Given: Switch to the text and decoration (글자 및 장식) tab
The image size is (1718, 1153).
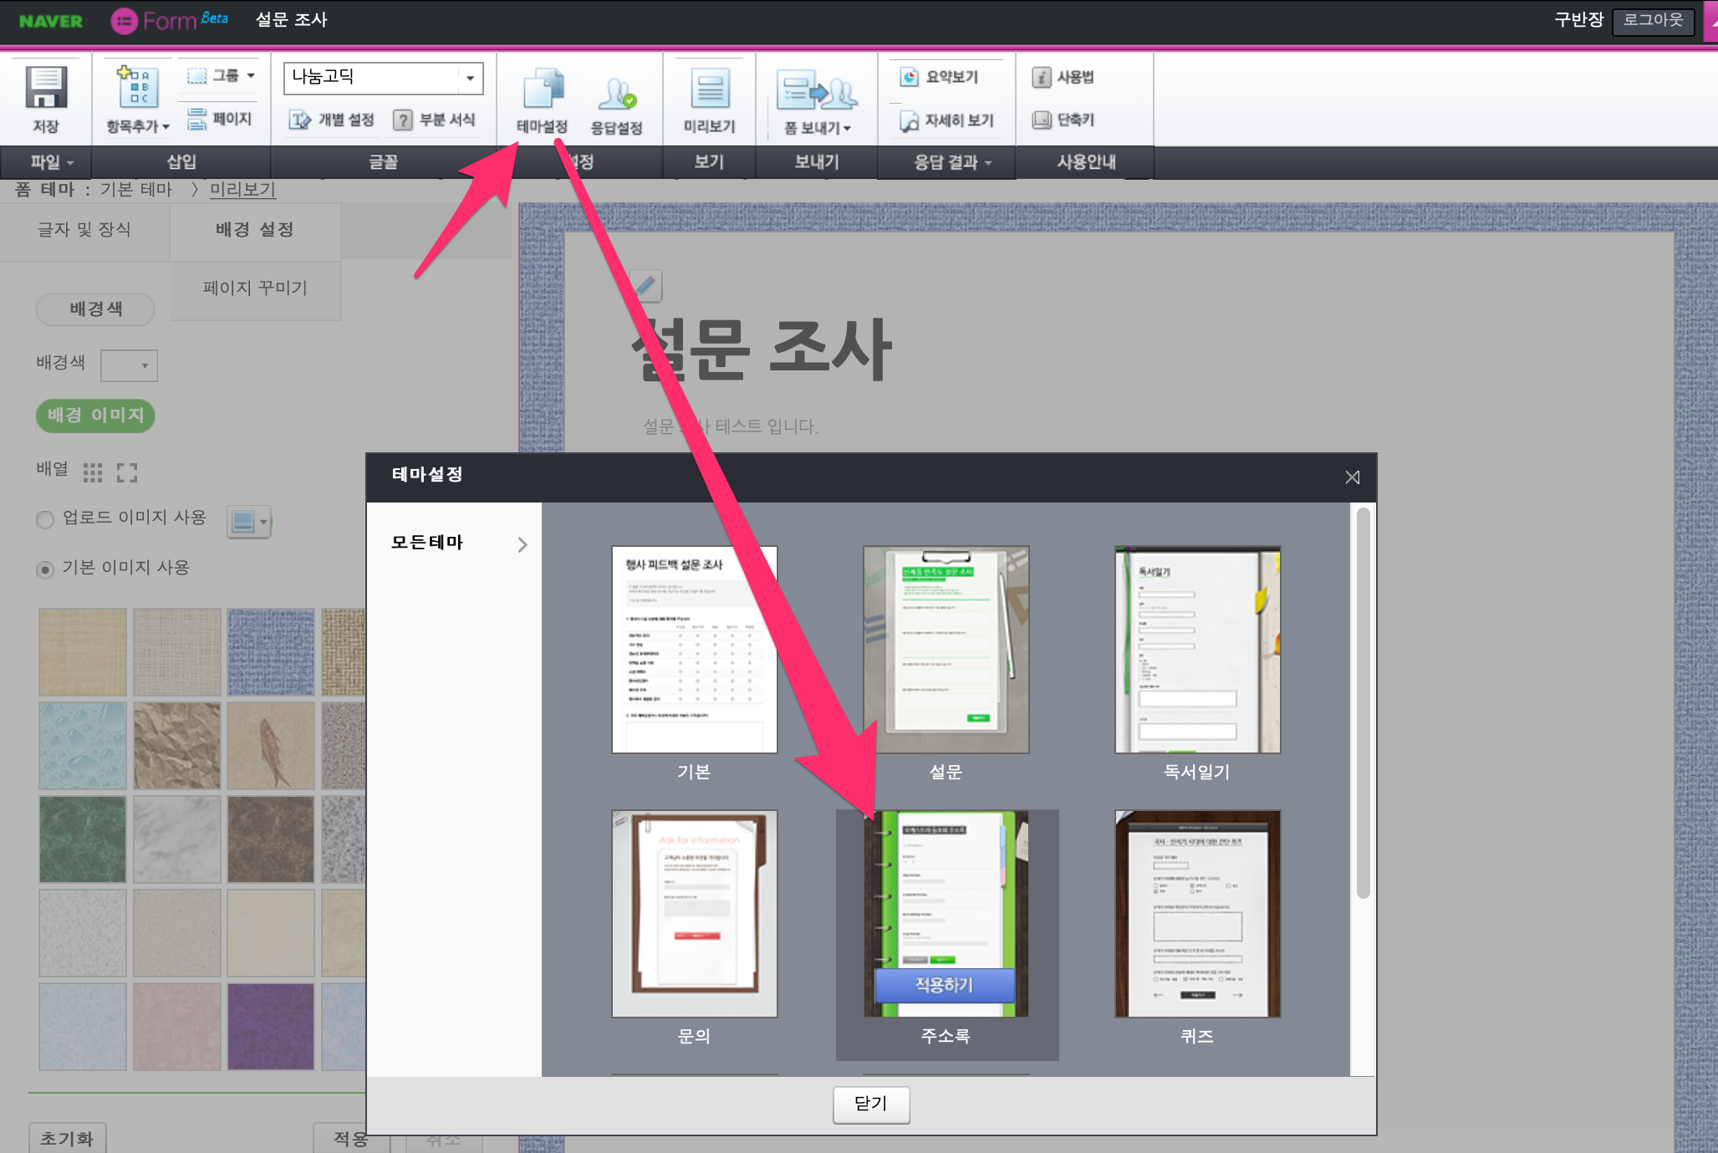Looking at the screenshot, I should pos(84,230).
